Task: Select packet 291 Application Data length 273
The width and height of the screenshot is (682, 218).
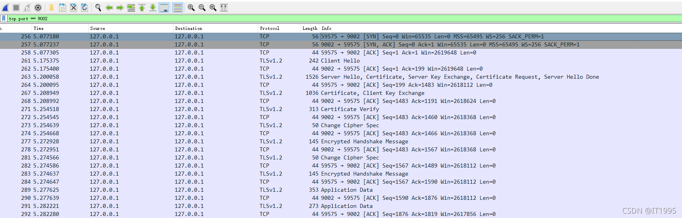Action: tap(341, 206)
